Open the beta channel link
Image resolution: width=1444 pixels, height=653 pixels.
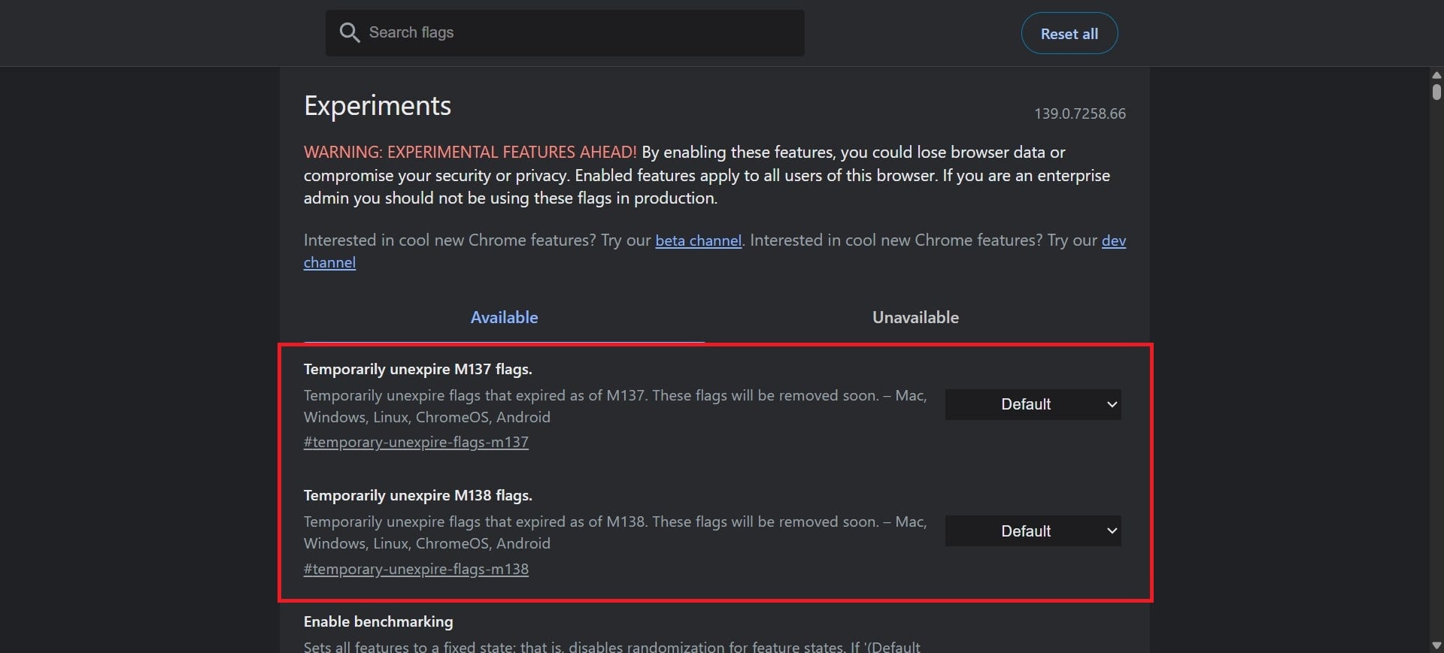[x=698, y=240]
